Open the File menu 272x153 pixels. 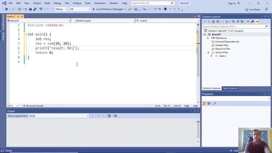click(x=10, y=3)
